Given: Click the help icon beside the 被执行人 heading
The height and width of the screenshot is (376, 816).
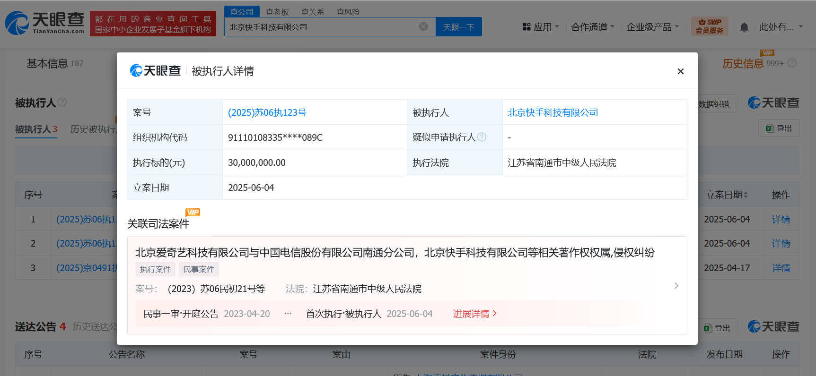Looking at the screenshot, I should tap(62, 102).
